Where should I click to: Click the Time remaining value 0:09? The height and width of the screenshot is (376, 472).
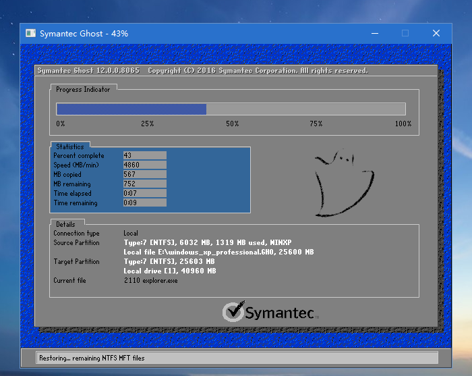click(x=145, y=203)
